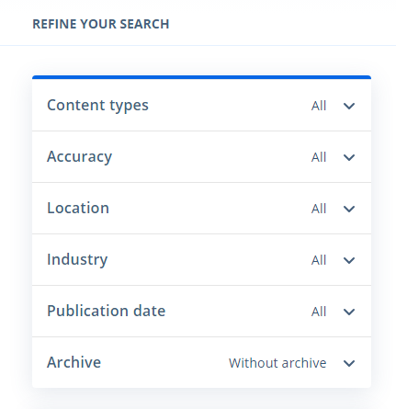Image resolution: width=396 pixels, height=409 pixels.
Task: Click the 'All' value next to Accuracy
Action: [x=319, y=157]
